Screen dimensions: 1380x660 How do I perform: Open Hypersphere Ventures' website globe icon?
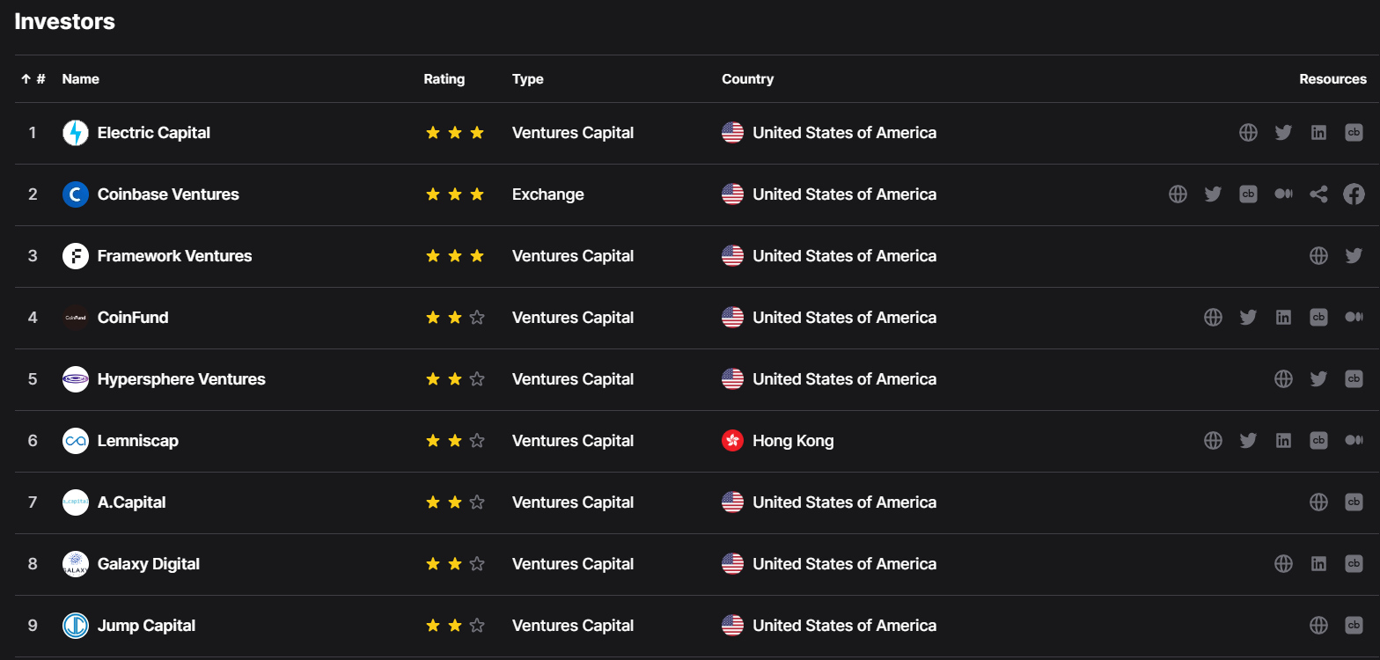(x=1283, y=379)
